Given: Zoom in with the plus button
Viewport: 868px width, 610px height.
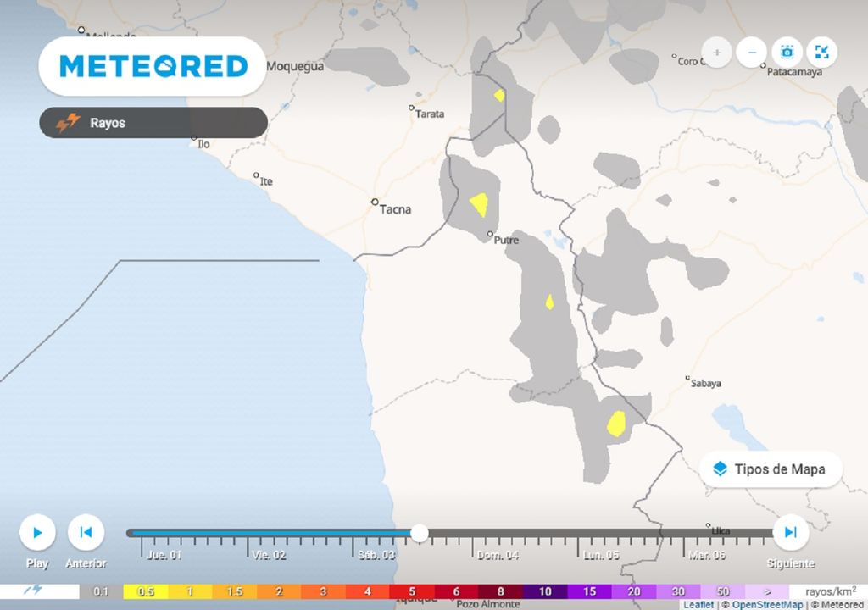Looking at the screenshot, I should [717, 53].
